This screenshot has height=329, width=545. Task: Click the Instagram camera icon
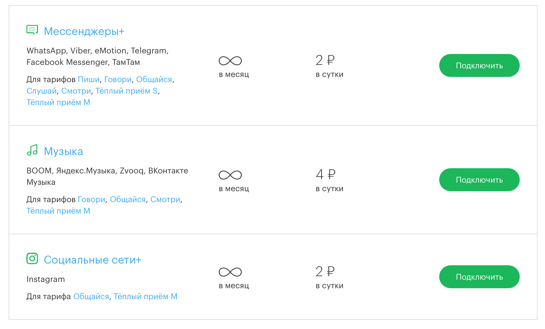32,258
